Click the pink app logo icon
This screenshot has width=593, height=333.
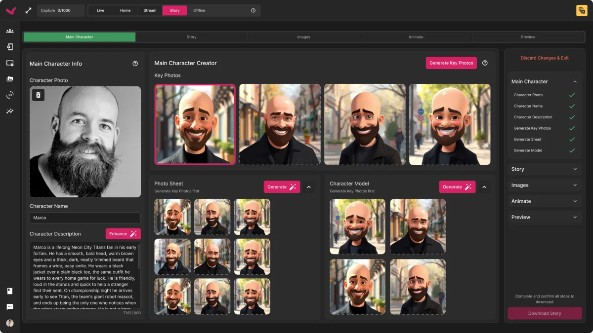10,10
